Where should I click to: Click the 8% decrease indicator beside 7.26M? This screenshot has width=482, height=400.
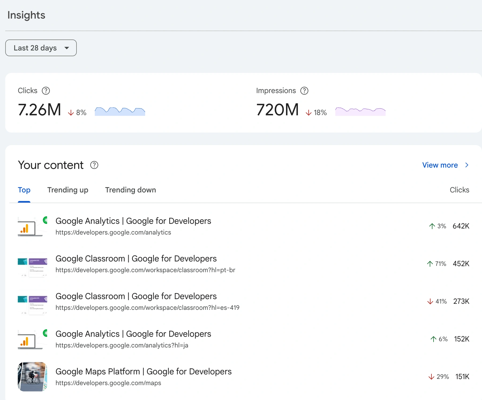(77, 112)
